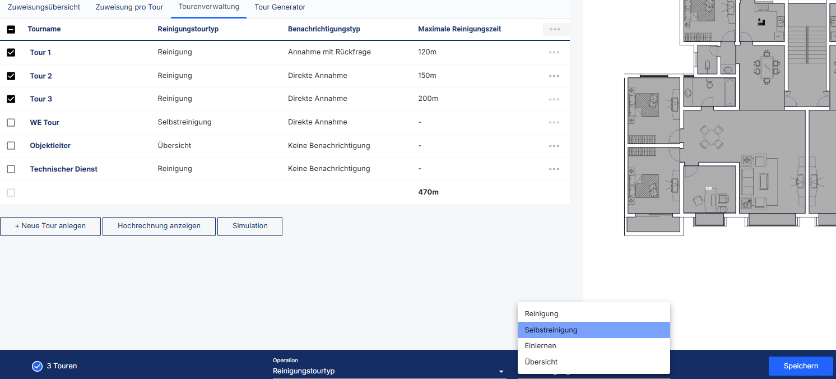Open the three-dot menu for Tour 1
The image size is (836, 379).
[x=554, y=53]
